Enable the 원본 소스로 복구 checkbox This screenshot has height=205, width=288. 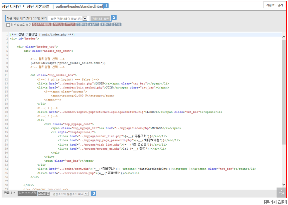click(8, 25)
